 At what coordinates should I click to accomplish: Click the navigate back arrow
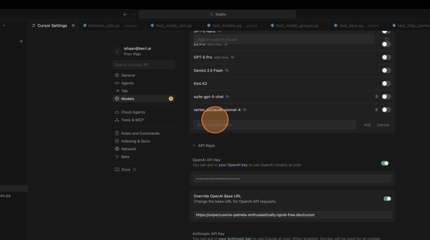click(125, 14)
